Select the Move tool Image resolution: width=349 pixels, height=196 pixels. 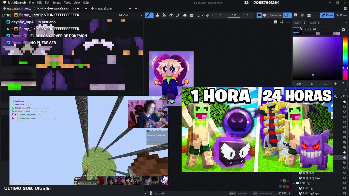pos(208,15)
